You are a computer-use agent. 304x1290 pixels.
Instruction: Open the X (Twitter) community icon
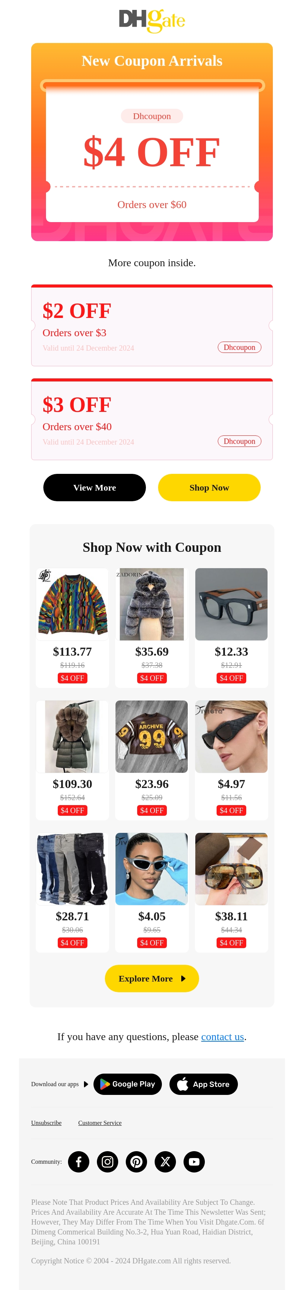coord(166,1161)
